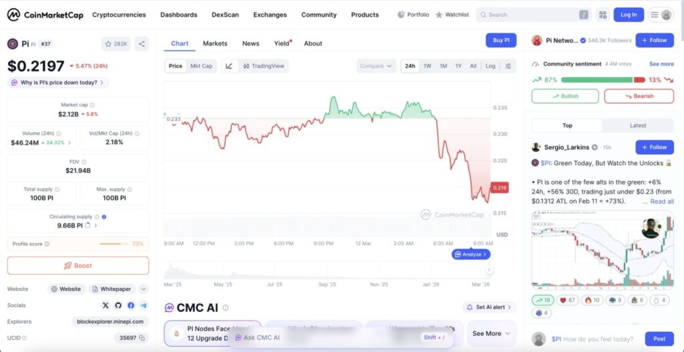
Task: Expand more website links chevron
Action: coord(144,289)
